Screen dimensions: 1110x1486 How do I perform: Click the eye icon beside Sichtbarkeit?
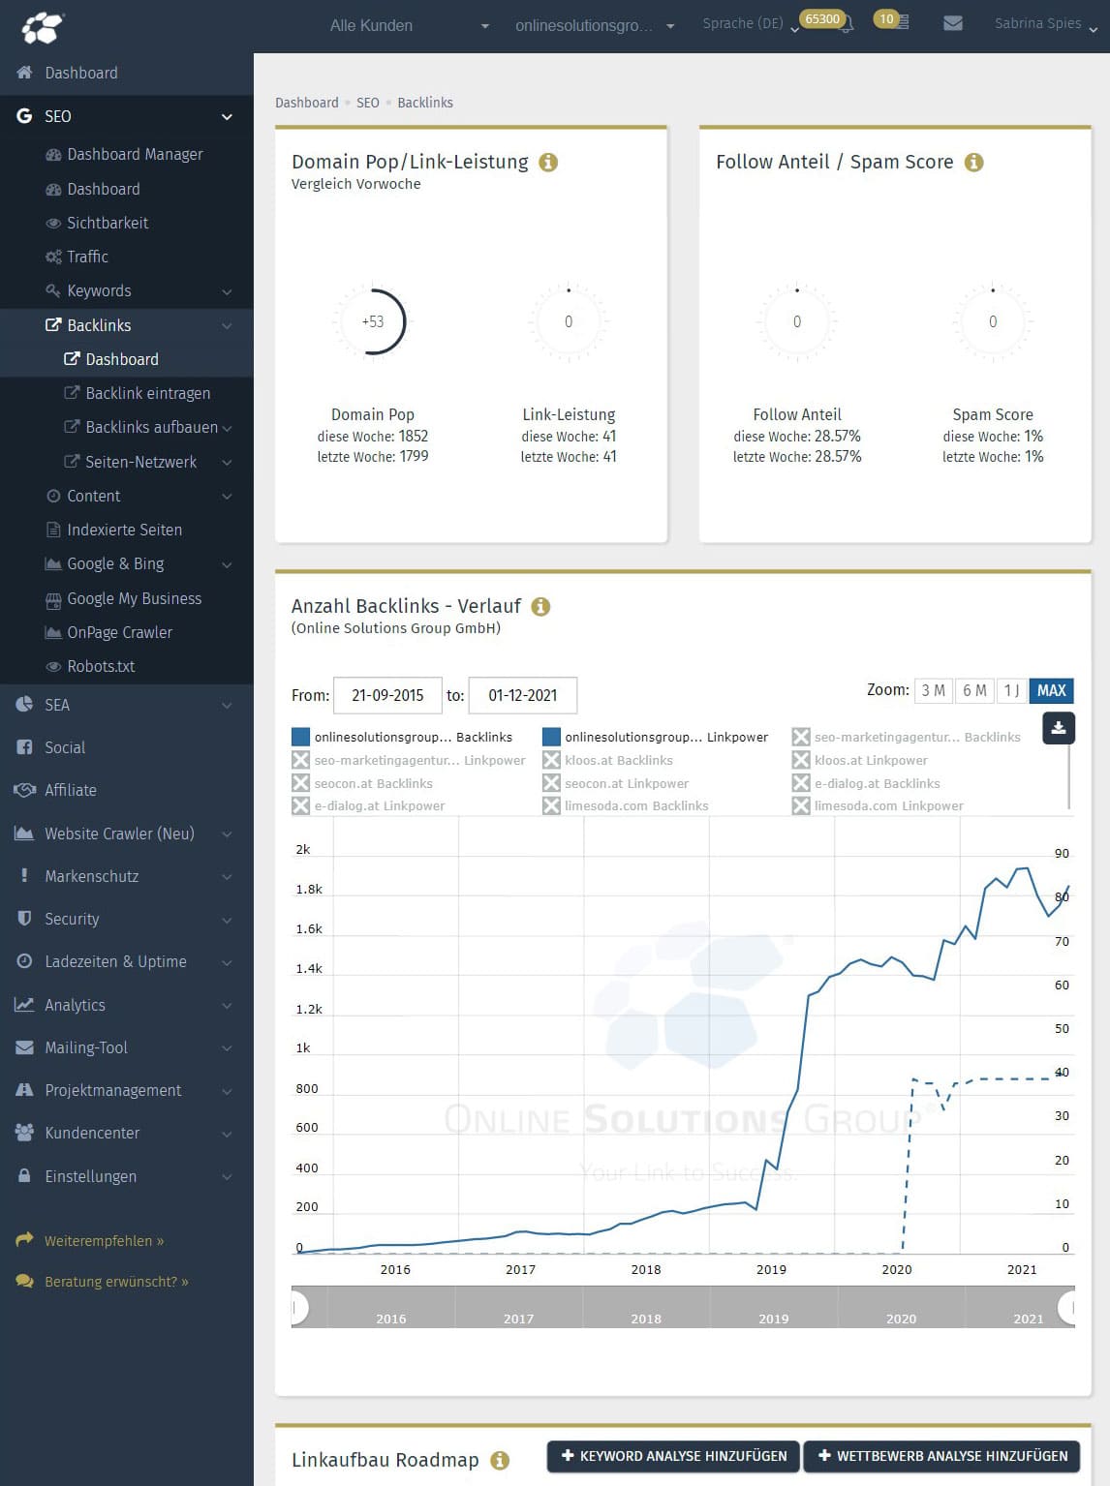coord(53,223)
